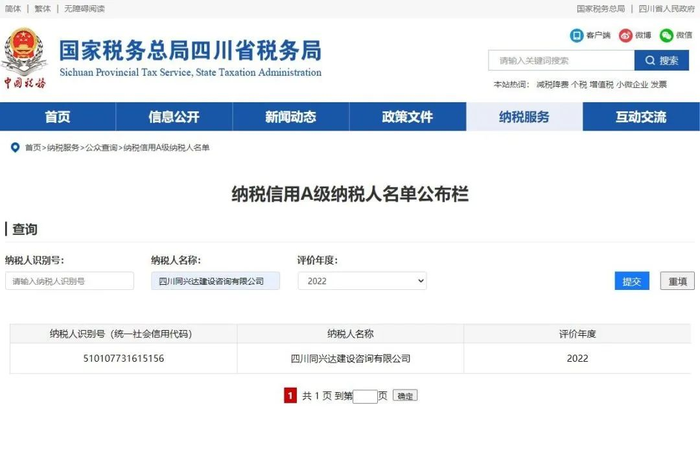Click the 评价年度 table column header
Viewport: 700px width, 453px height.
pos(577,333)
